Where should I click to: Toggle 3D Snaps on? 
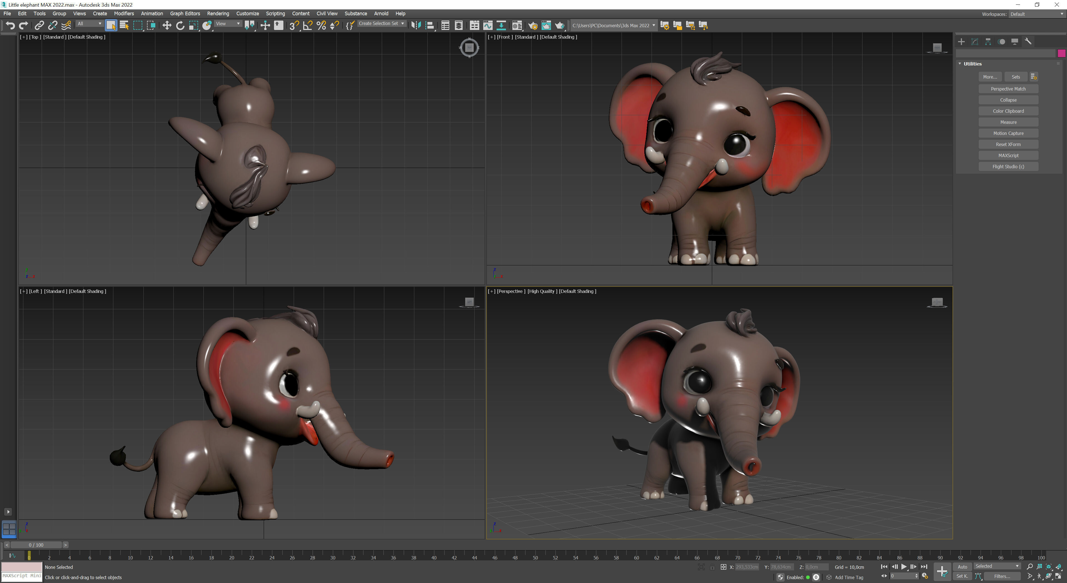click(294, 26)
